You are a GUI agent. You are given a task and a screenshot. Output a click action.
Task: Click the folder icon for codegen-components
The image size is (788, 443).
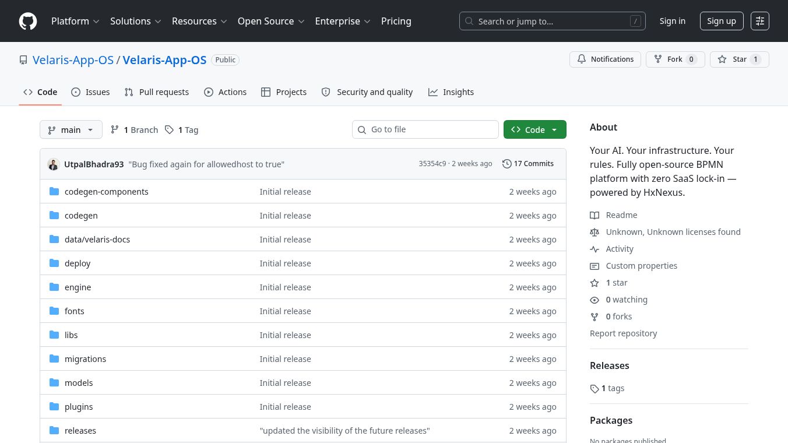click(54, 191)
